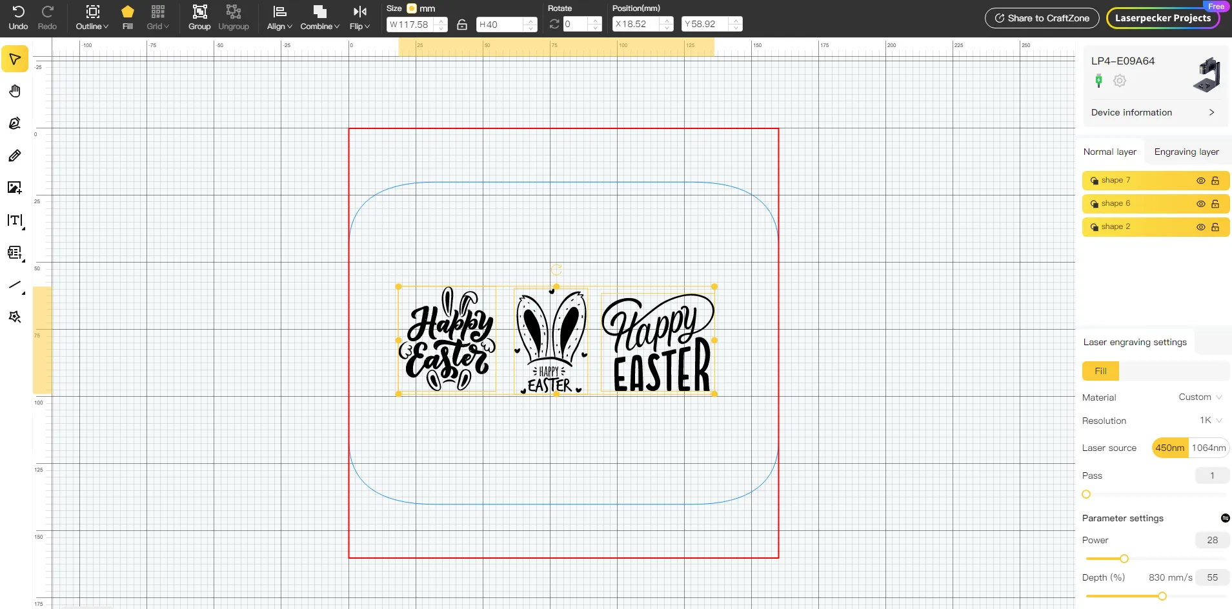Viewport: 1232px width, 609px height.
Task: Hide the shape 2 layer
Action: click(1201, 227)
